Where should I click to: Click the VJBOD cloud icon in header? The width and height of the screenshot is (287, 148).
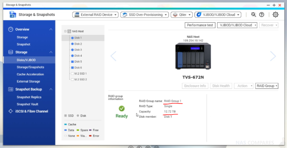[199, 15]
